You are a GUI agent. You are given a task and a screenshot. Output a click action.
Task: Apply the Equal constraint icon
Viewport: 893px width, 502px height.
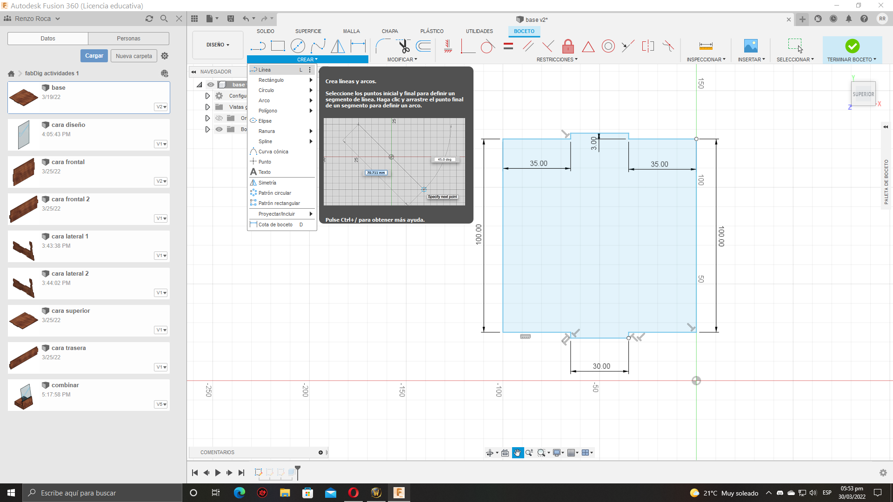[x=508, y=46]
